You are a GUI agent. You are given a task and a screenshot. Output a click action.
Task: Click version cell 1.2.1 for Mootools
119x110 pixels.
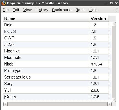click(99, 58)
